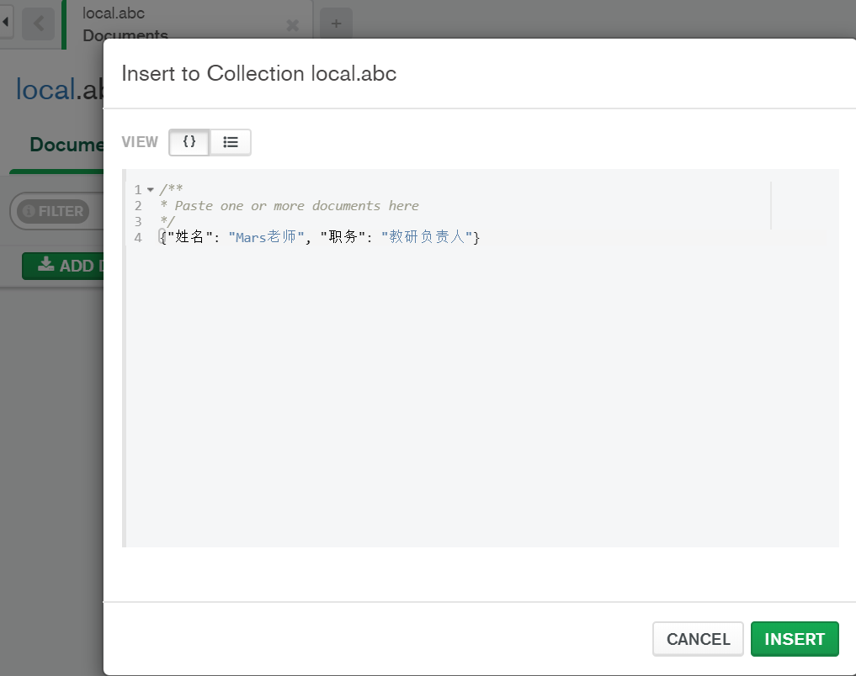
Task: Click the CANCEL button
Action: point(698,639)
